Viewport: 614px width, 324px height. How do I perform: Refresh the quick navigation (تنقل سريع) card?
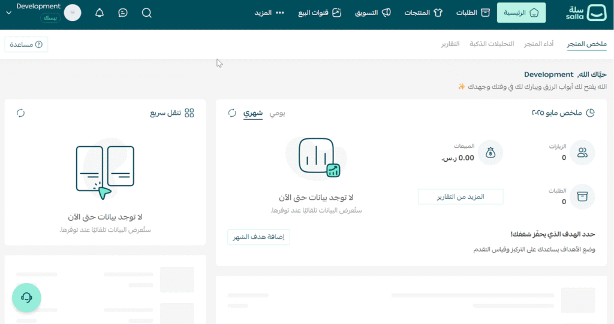click(x=20, y=113)
